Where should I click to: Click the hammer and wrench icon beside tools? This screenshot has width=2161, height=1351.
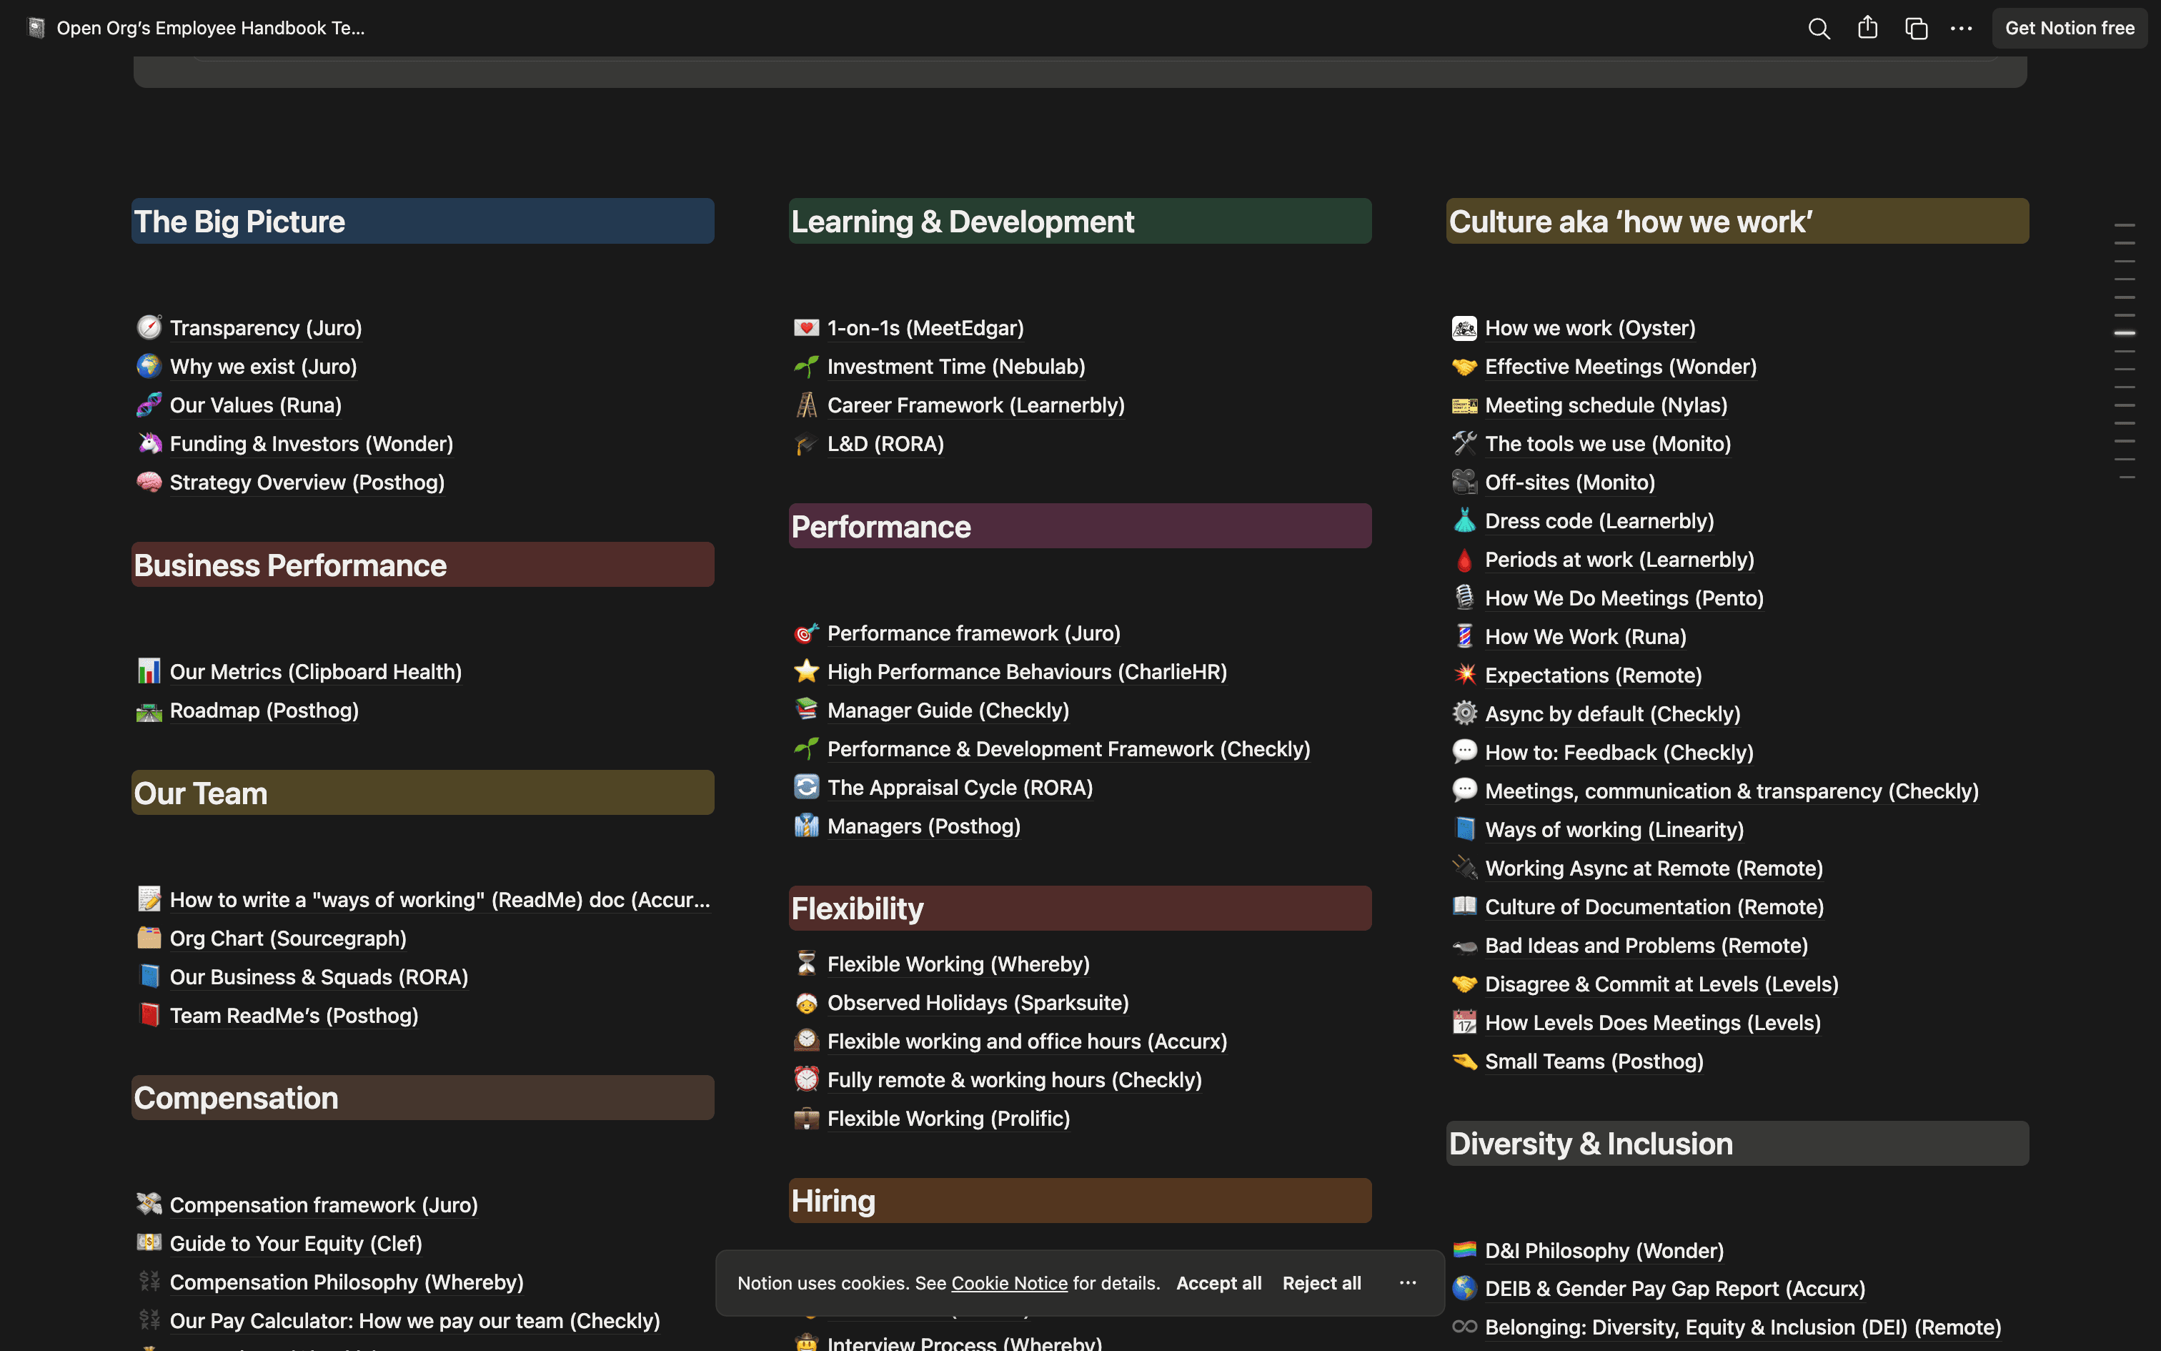point(1464,442)
